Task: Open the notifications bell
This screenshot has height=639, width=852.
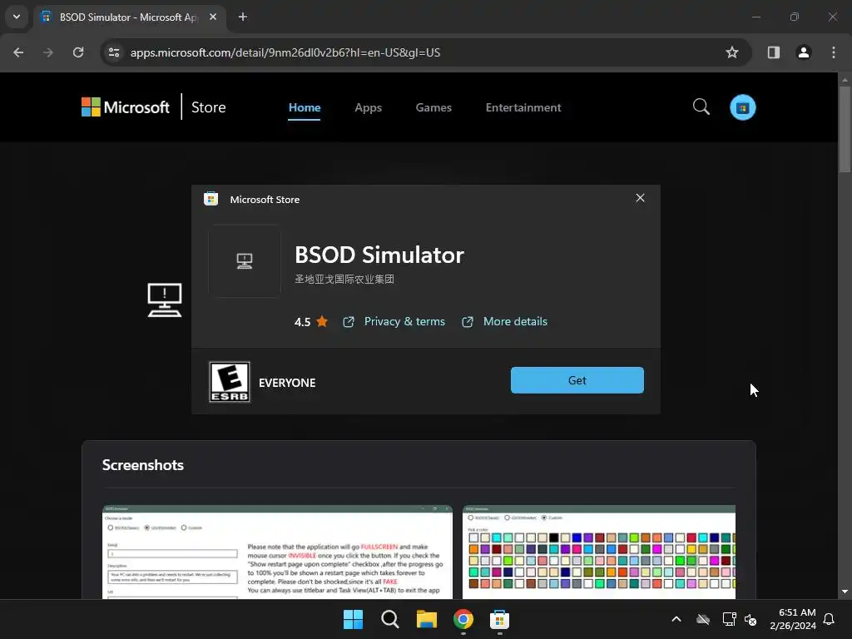Action: point(830,619)
